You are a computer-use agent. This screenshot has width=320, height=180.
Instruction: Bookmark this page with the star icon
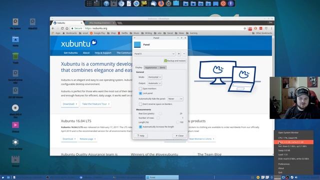244,28
